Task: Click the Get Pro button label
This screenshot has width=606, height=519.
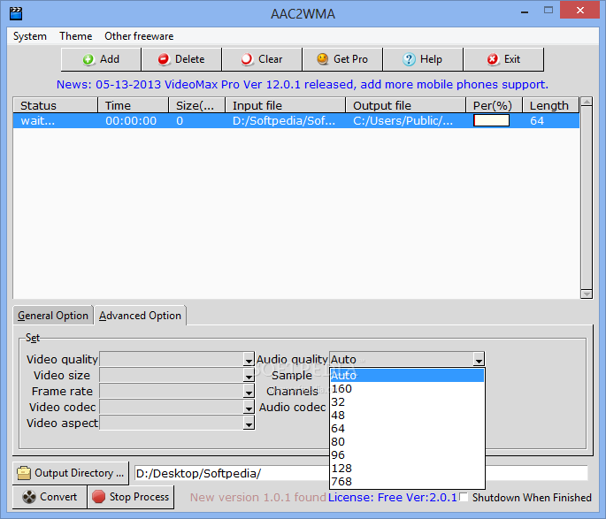Action: (350, 59)
